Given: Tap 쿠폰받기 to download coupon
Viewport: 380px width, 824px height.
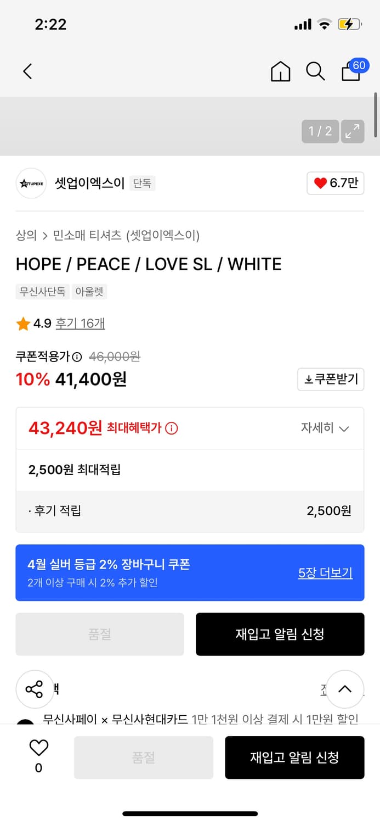Looking at the screenshot, I should 331,379.
